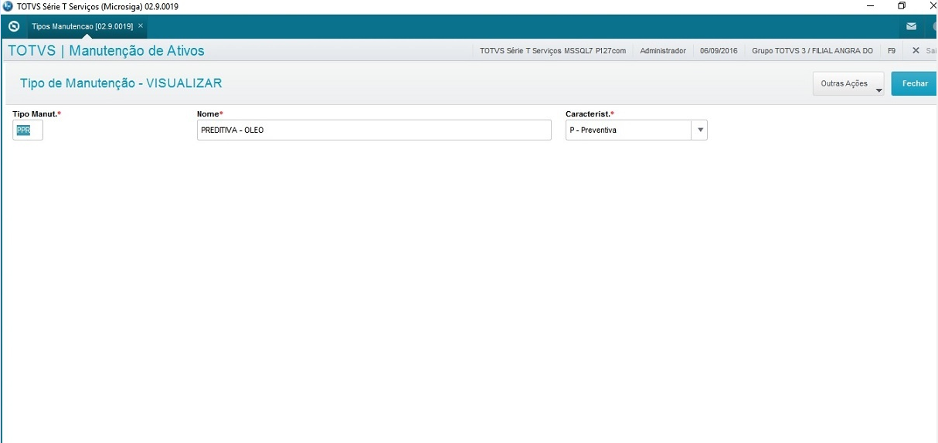Click the date 06/09/2016
Viewport: 938px width, 443px height.
(x=719, y=50)
